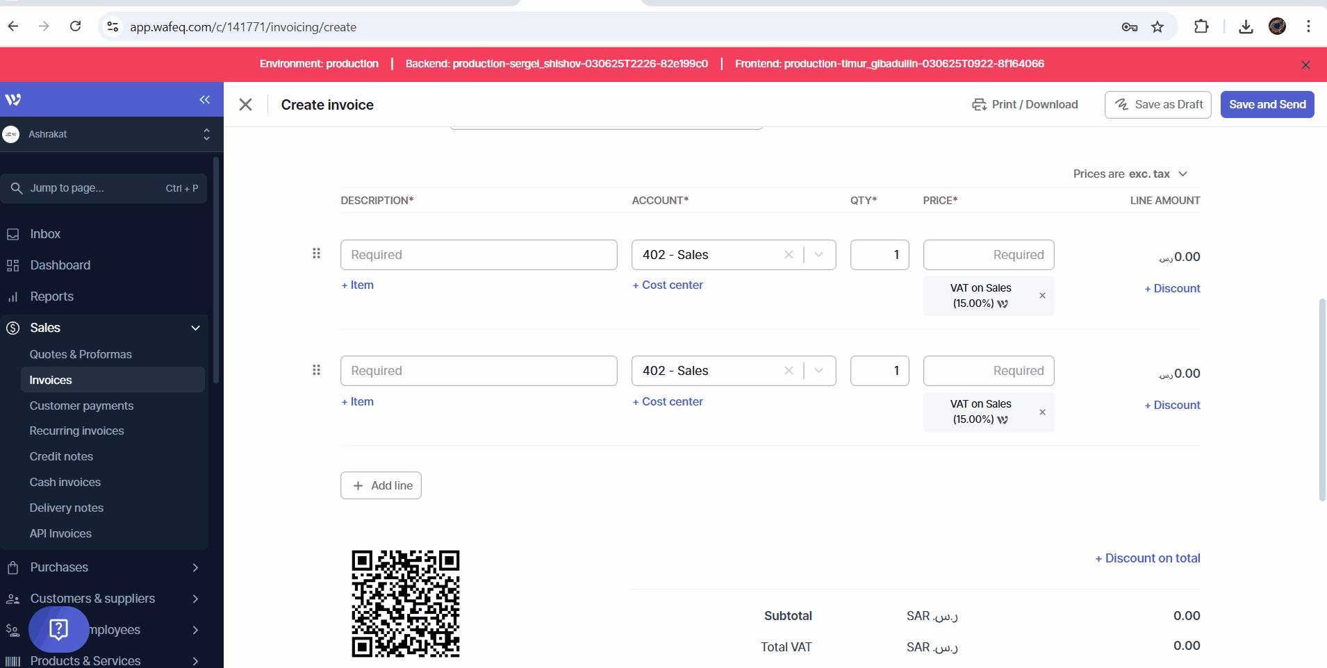The height and width of the screenshot is (668, 1327).
Task: Click the Save and Send button
Action: click(x=1267, y=105)
